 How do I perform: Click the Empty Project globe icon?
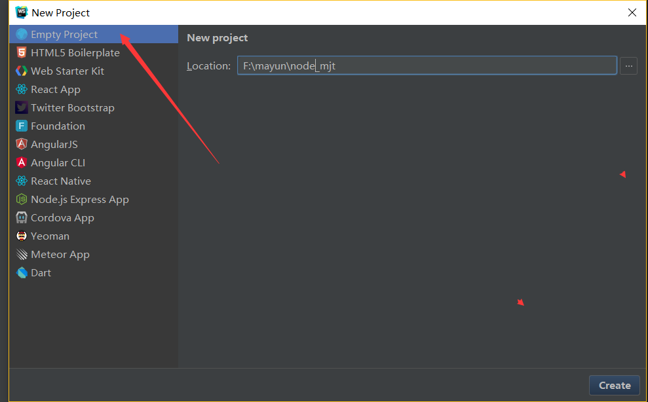(x=22, y=35)
